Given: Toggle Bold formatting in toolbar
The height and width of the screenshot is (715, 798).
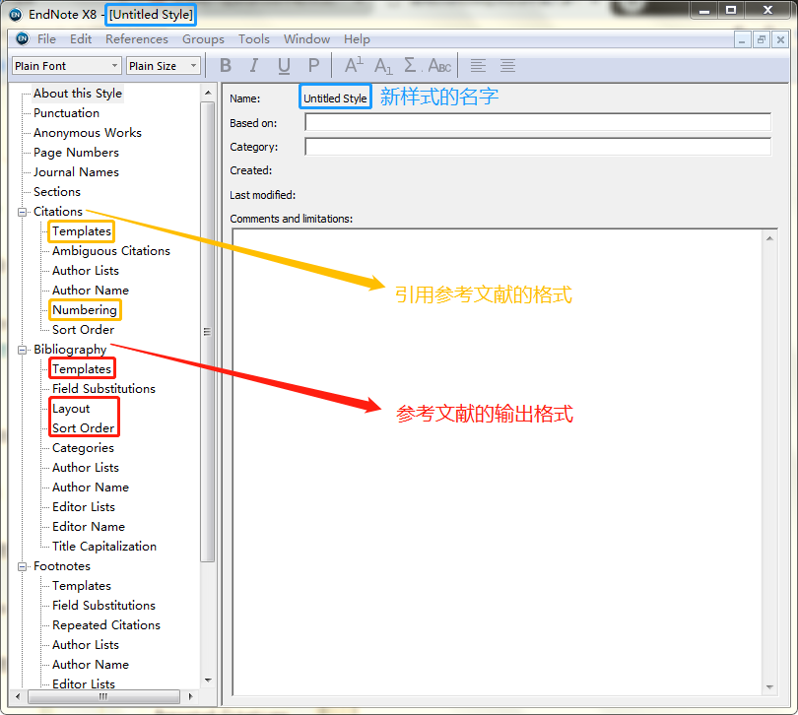Looking at the screenshot, I should point(226,66).
